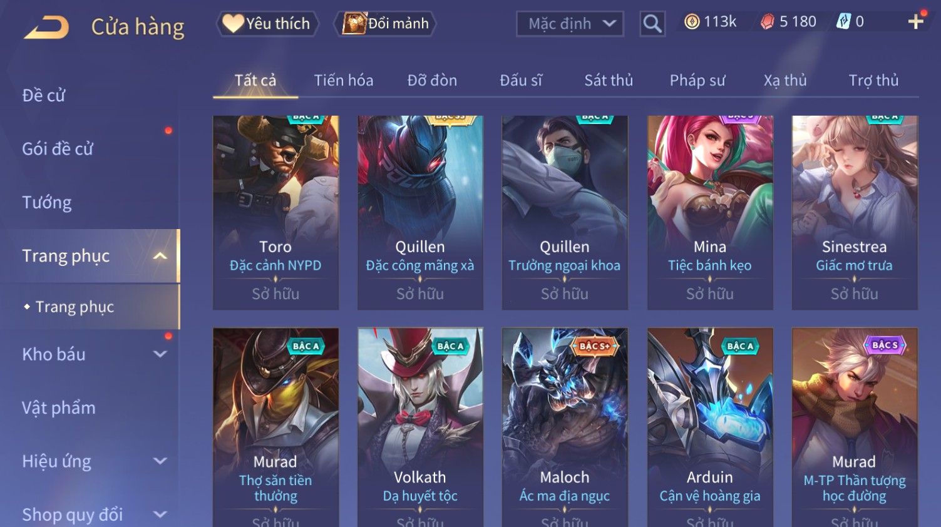The image size is (941, 527).
Task: Tap the plus icon to add currency
Action: [916, 22]
